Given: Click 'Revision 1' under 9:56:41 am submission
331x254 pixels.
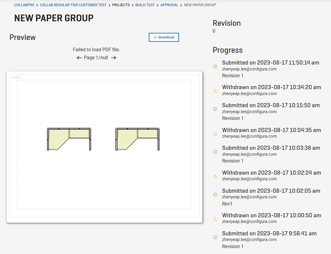Looking at the screenshot, I should [233, 247].
